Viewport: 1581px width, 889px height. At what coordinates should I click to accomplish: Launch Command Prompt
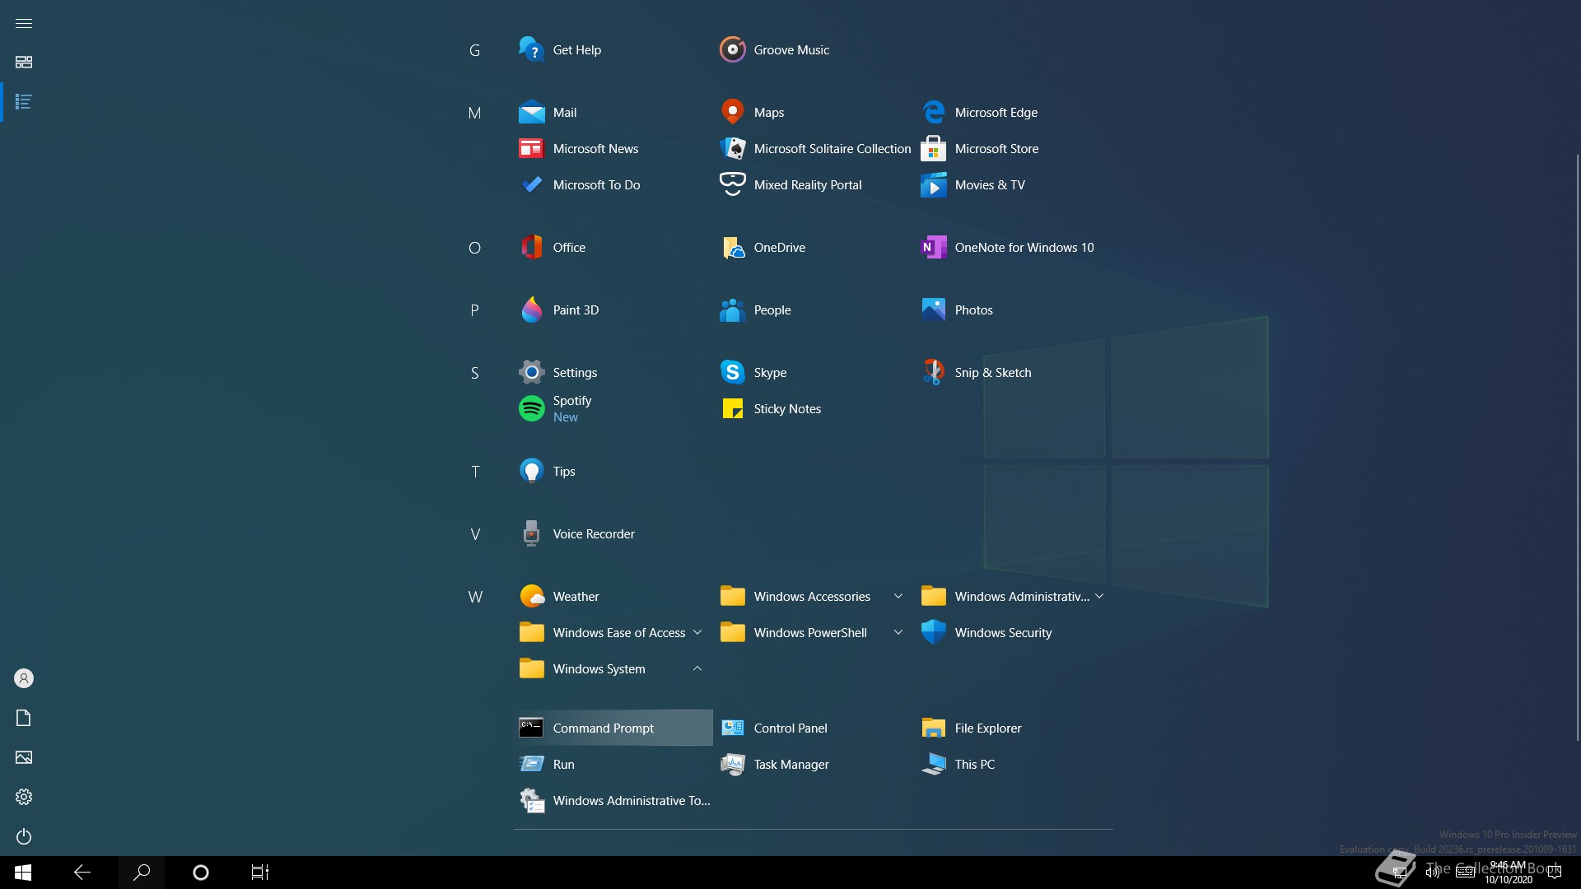click(613, 728)
